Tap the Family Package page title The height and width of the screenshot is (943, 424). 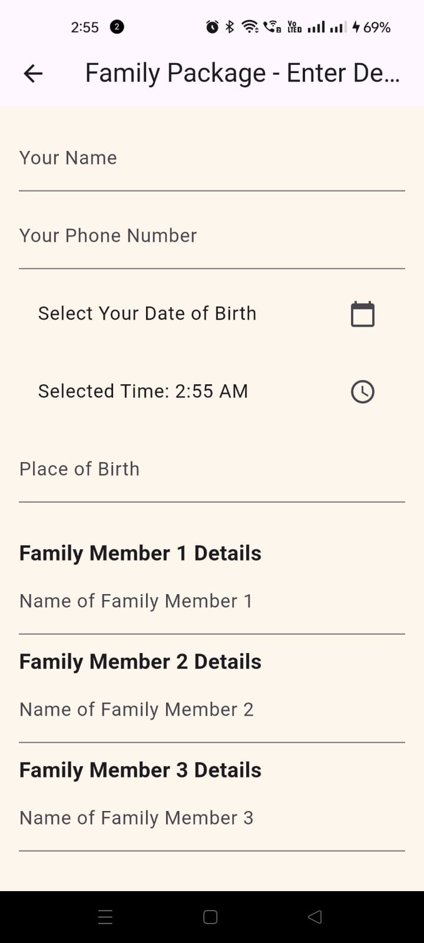(242, 73)
